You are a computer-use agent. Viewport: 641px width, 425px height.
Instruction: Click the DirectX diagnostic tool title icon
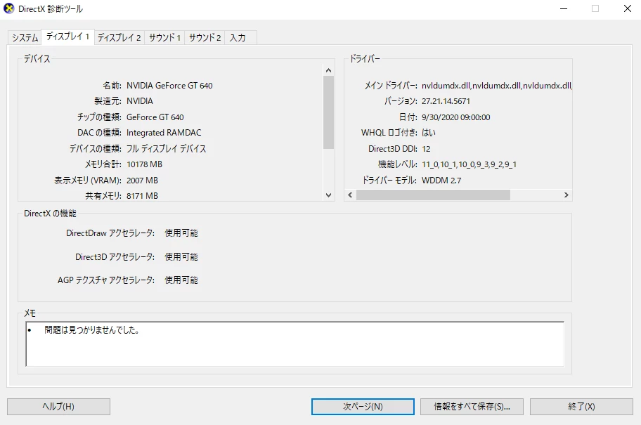pos(8,8)
